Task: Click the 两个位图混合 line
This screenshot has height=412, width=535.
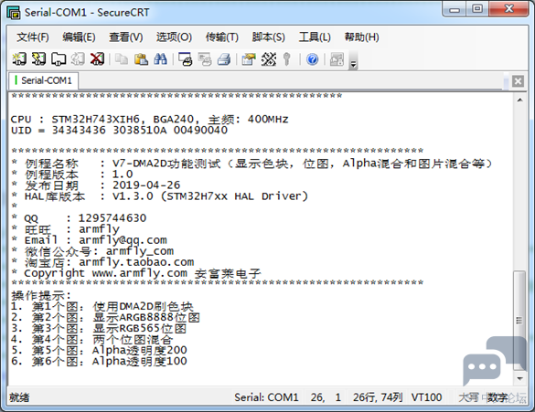Action: point(92,339)
